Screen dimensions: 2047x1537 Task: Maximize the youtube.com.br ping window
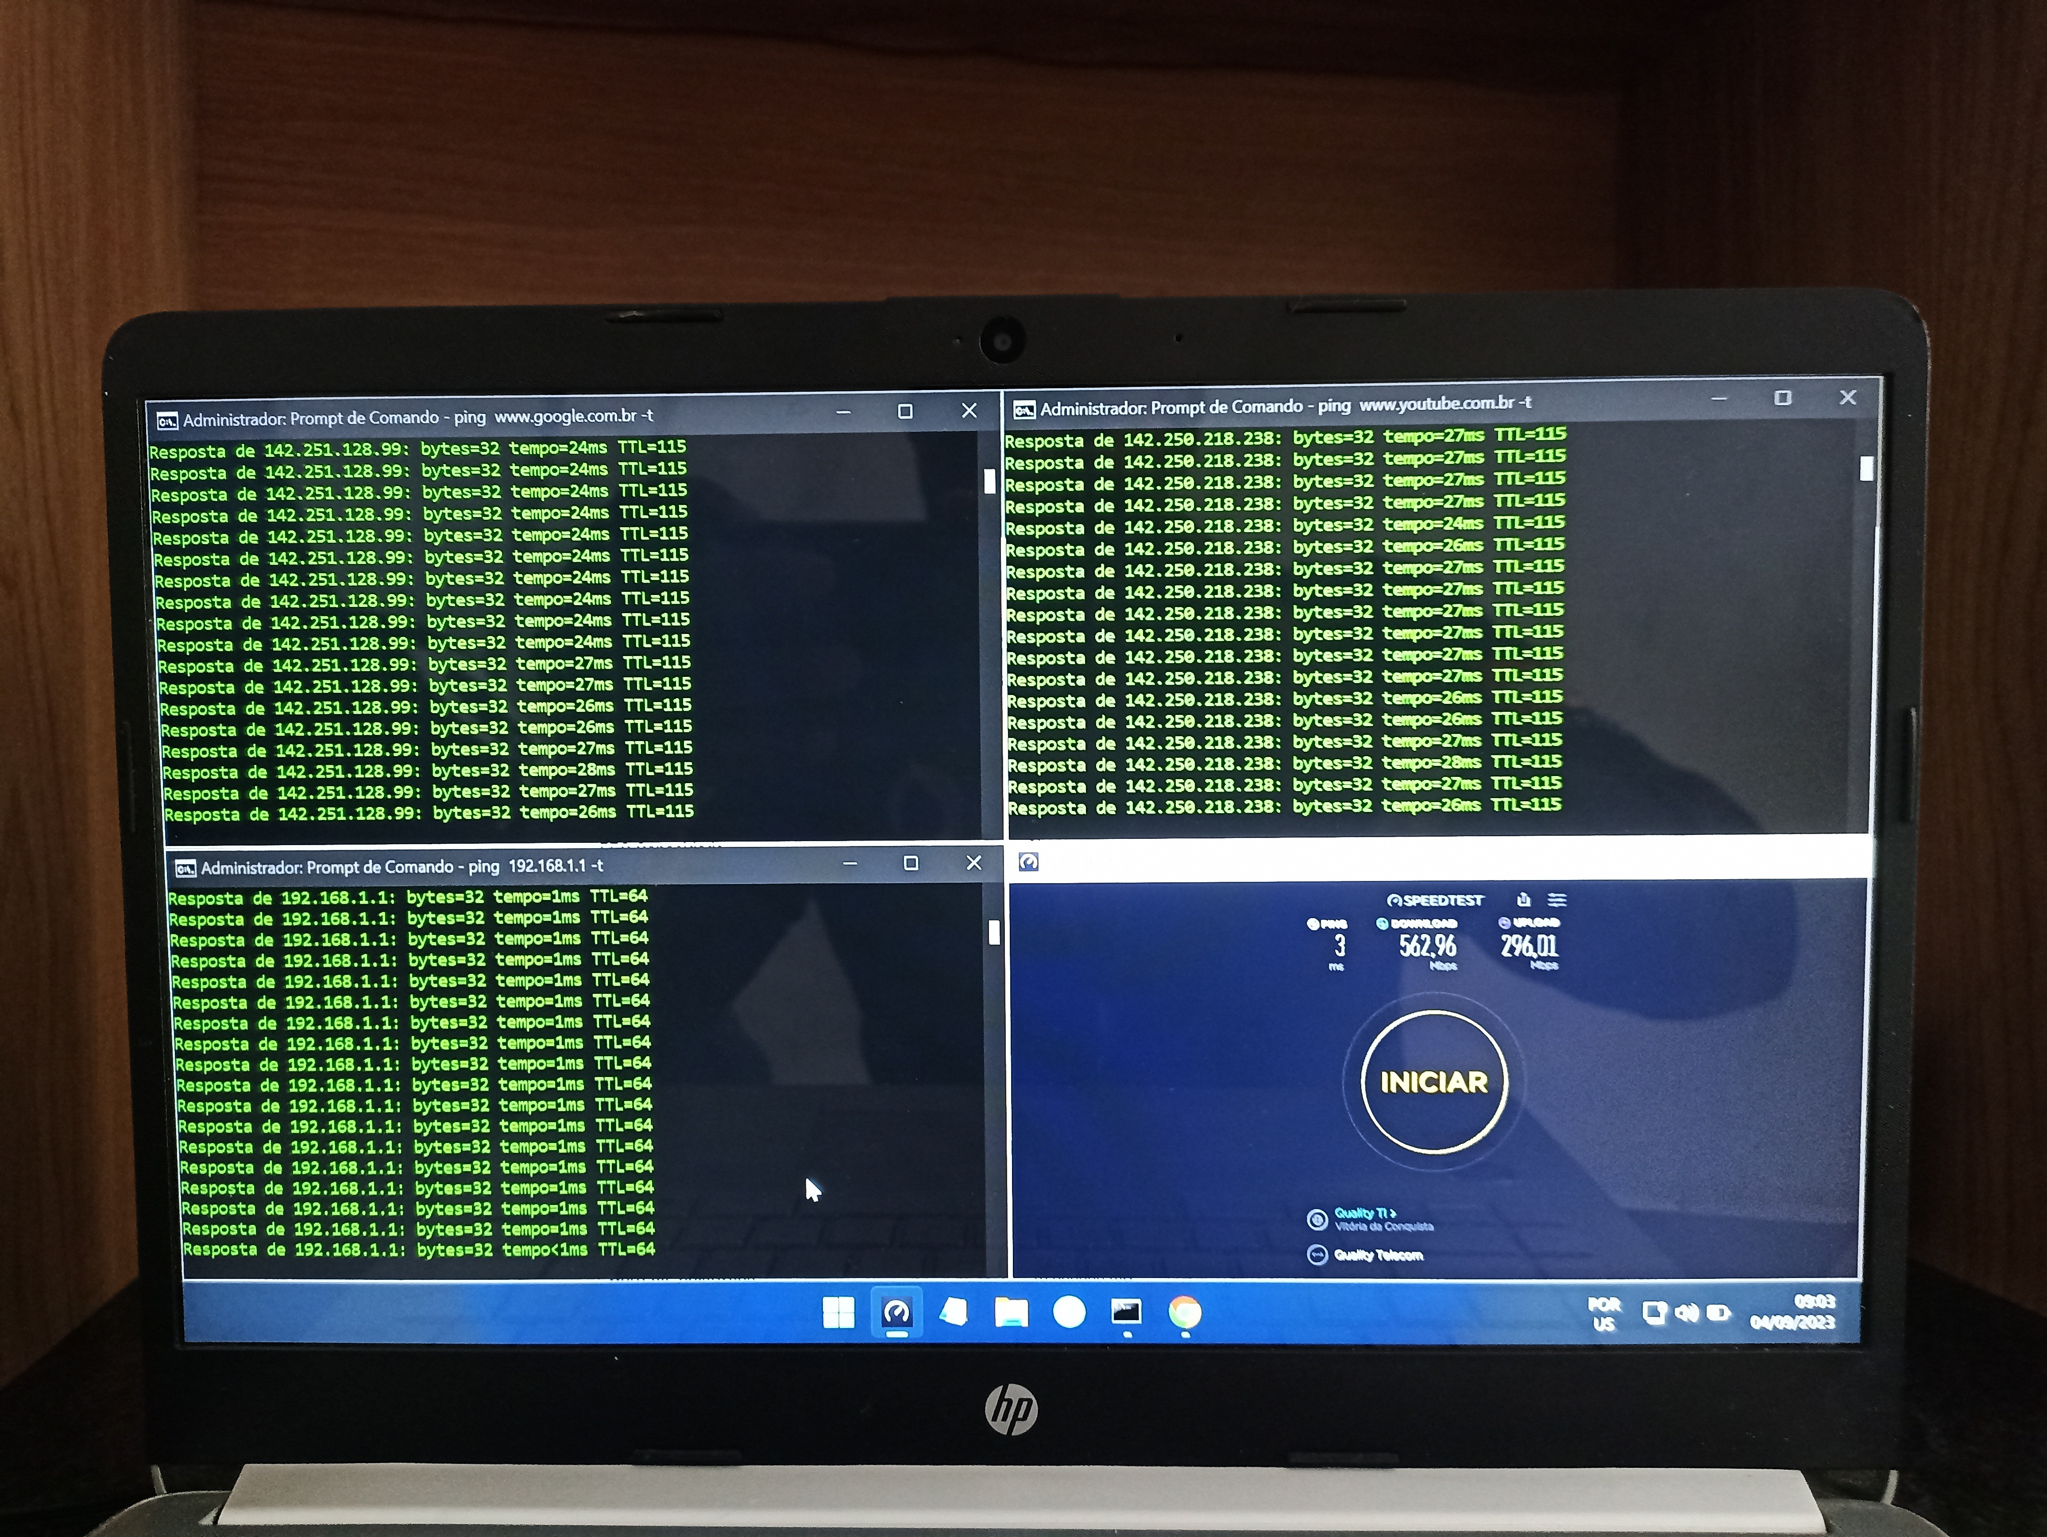point(1782,398)
